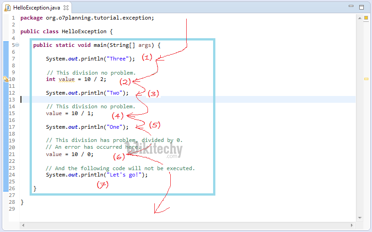The height and width of the screenshot is (232, 372).
Task: Click the horizontal scrollbar left arrow
Action: tap(23, 226)
